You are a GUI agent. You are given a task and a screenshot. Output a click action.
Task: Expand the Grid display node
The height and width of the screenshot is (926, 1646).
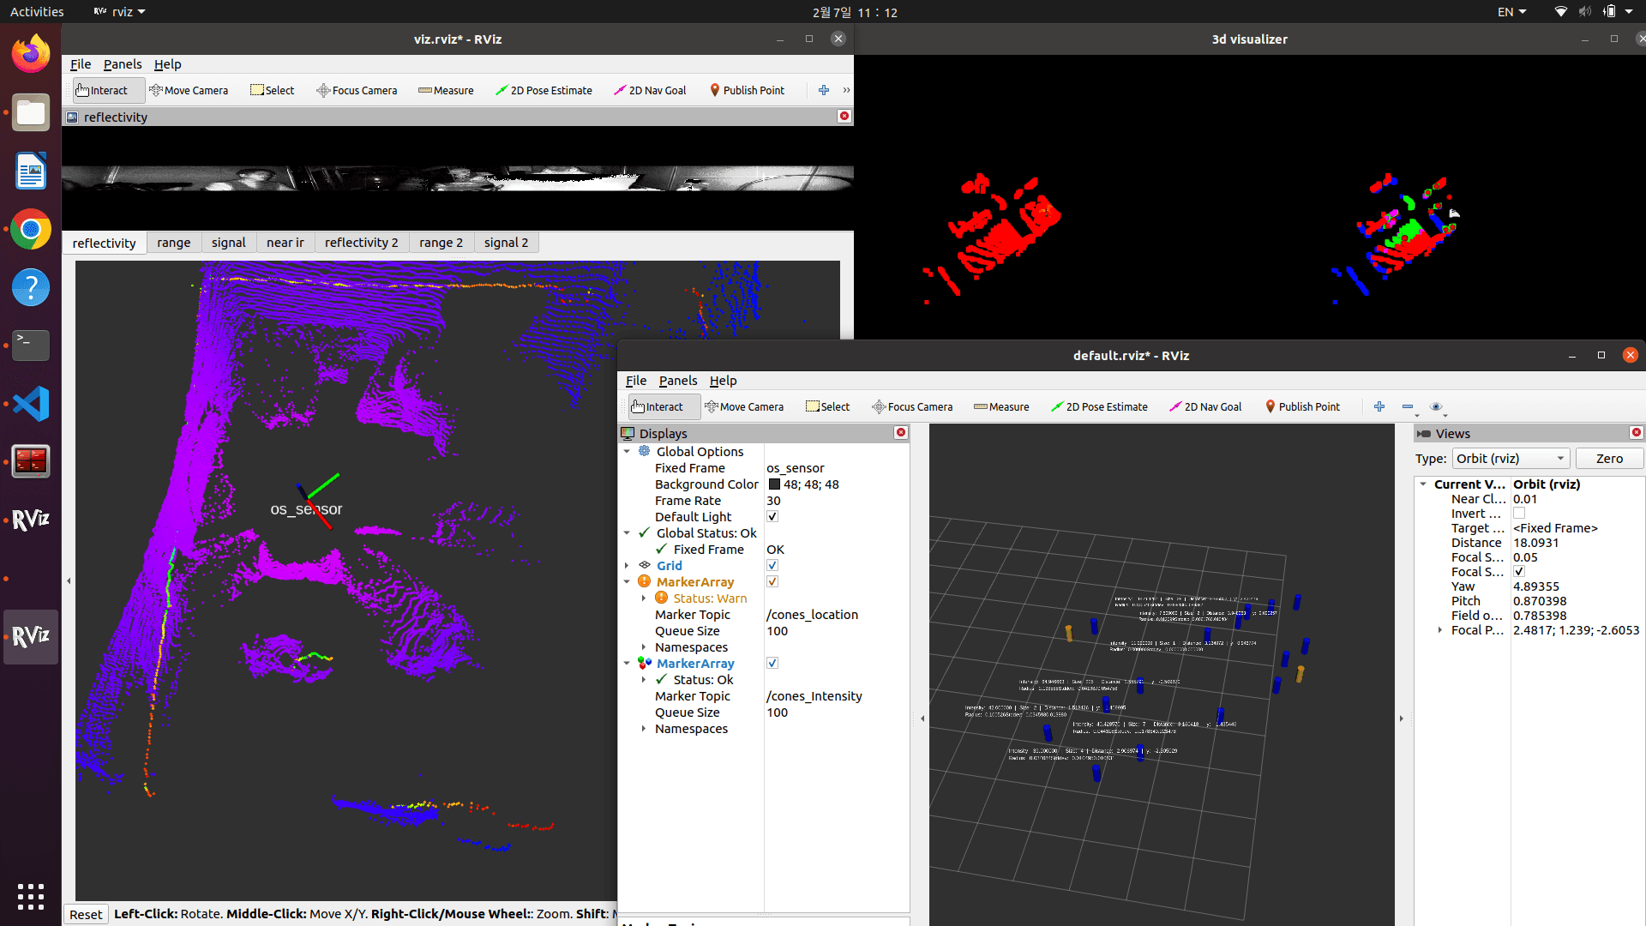[x=627, y=565]
